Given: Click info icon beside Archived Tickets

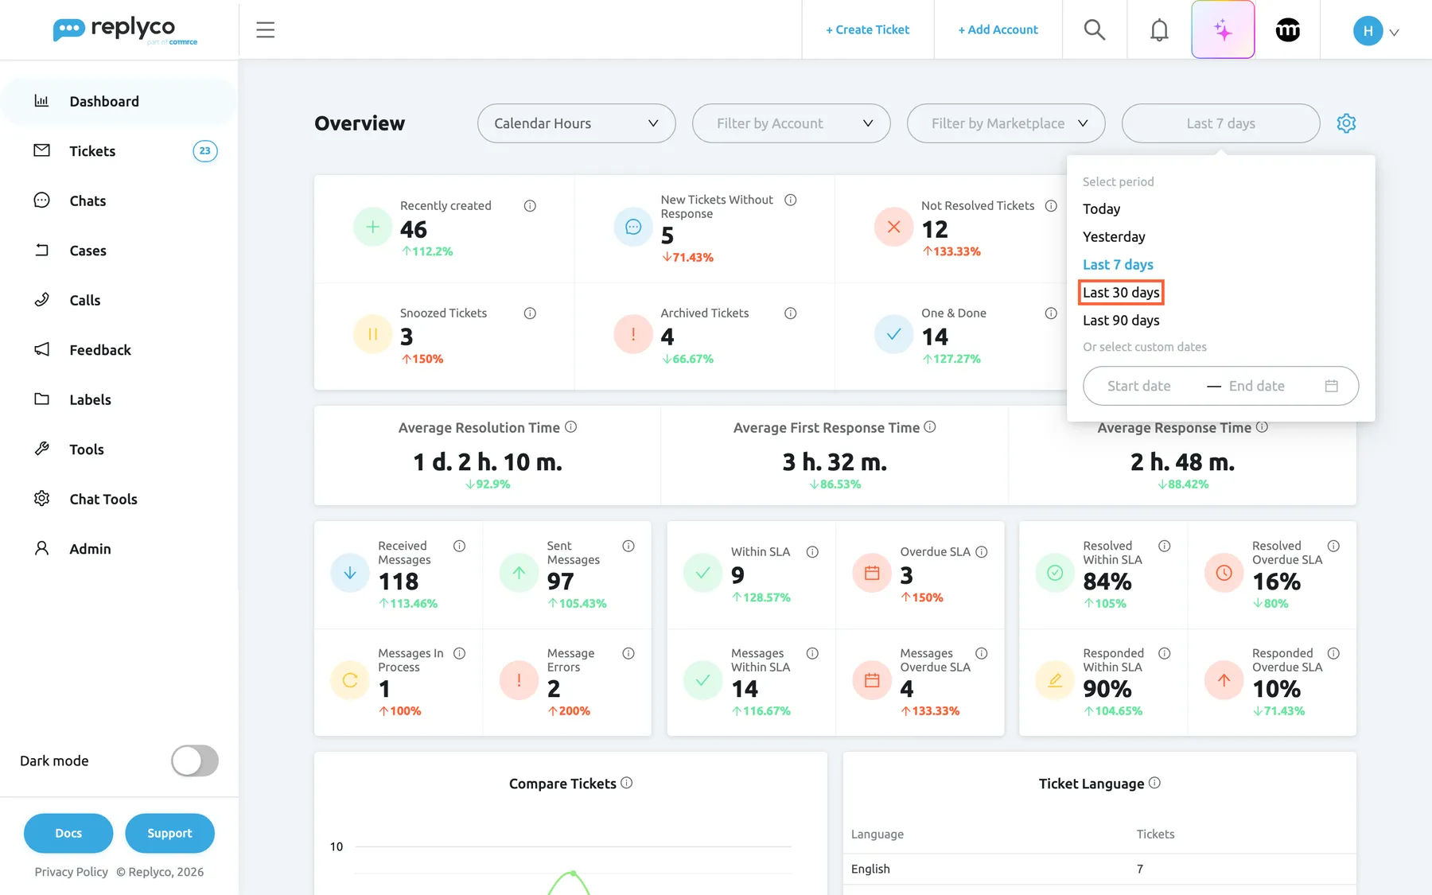Looking at the screenshot, I should (790, 313).
